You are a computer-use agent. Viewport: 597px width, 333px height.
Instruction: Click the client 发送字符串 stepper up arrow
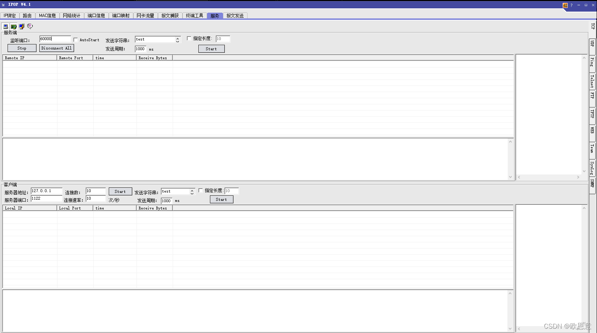(x=192, y=190)
